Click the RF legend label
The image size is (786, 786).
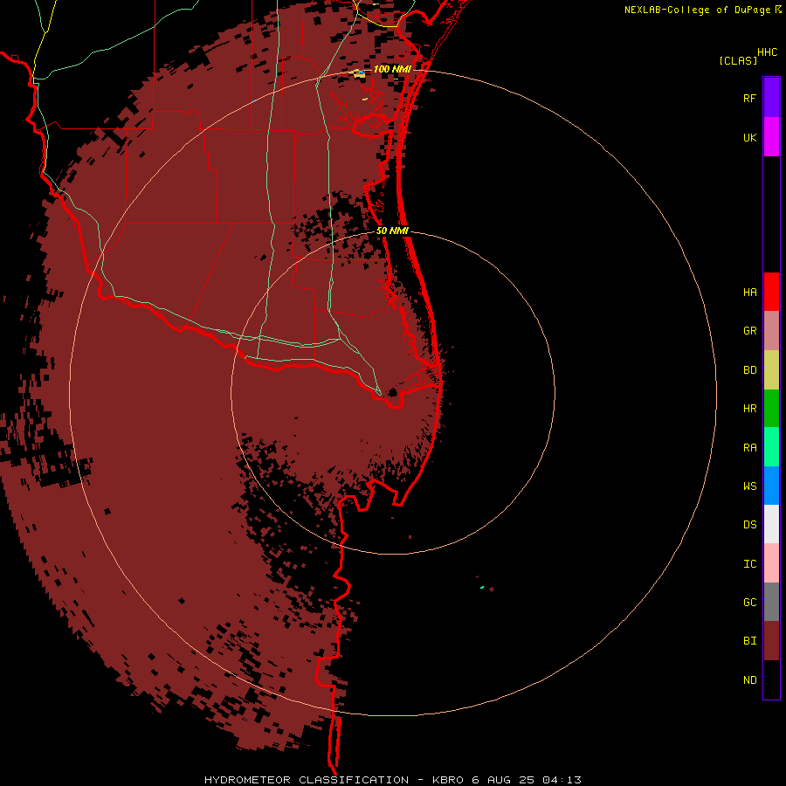pyautogui.click(x=749, y=98)
